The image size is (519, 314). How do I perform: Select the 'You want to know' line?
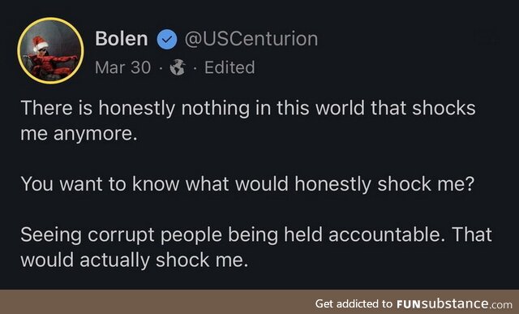pos(247,184)
